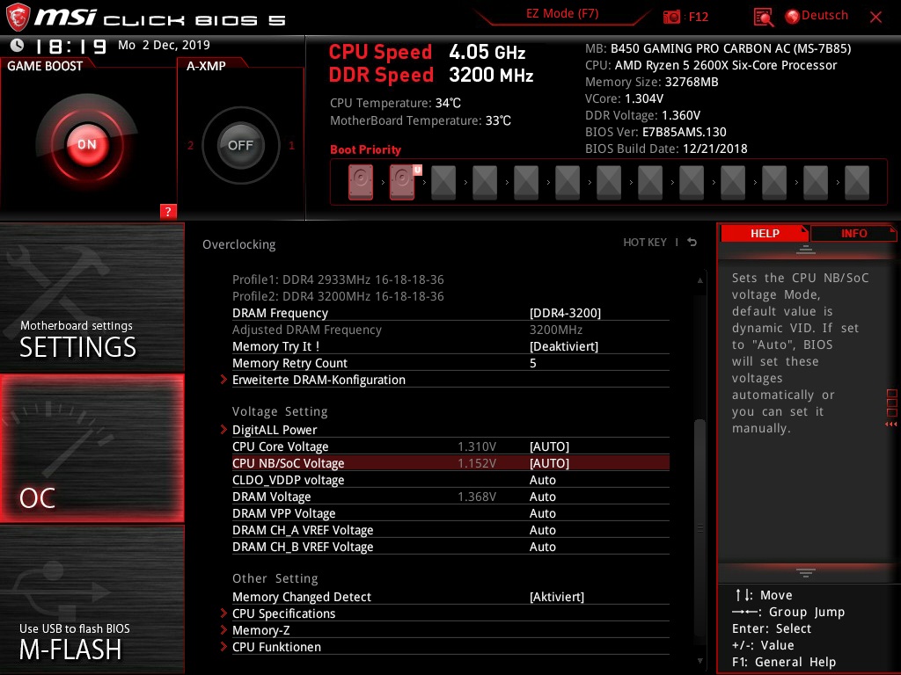
Task: Switch to the HELP tab
Action: (x=765, y=234)
